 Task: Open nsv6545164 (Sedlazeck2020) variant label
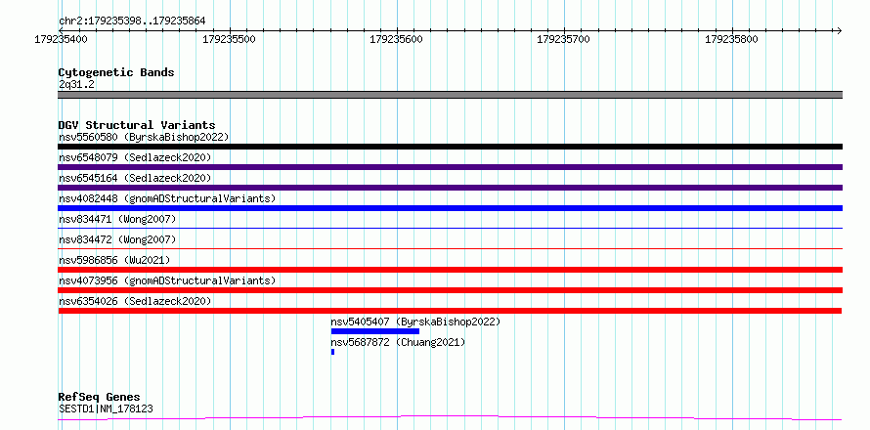coord(135,178)
